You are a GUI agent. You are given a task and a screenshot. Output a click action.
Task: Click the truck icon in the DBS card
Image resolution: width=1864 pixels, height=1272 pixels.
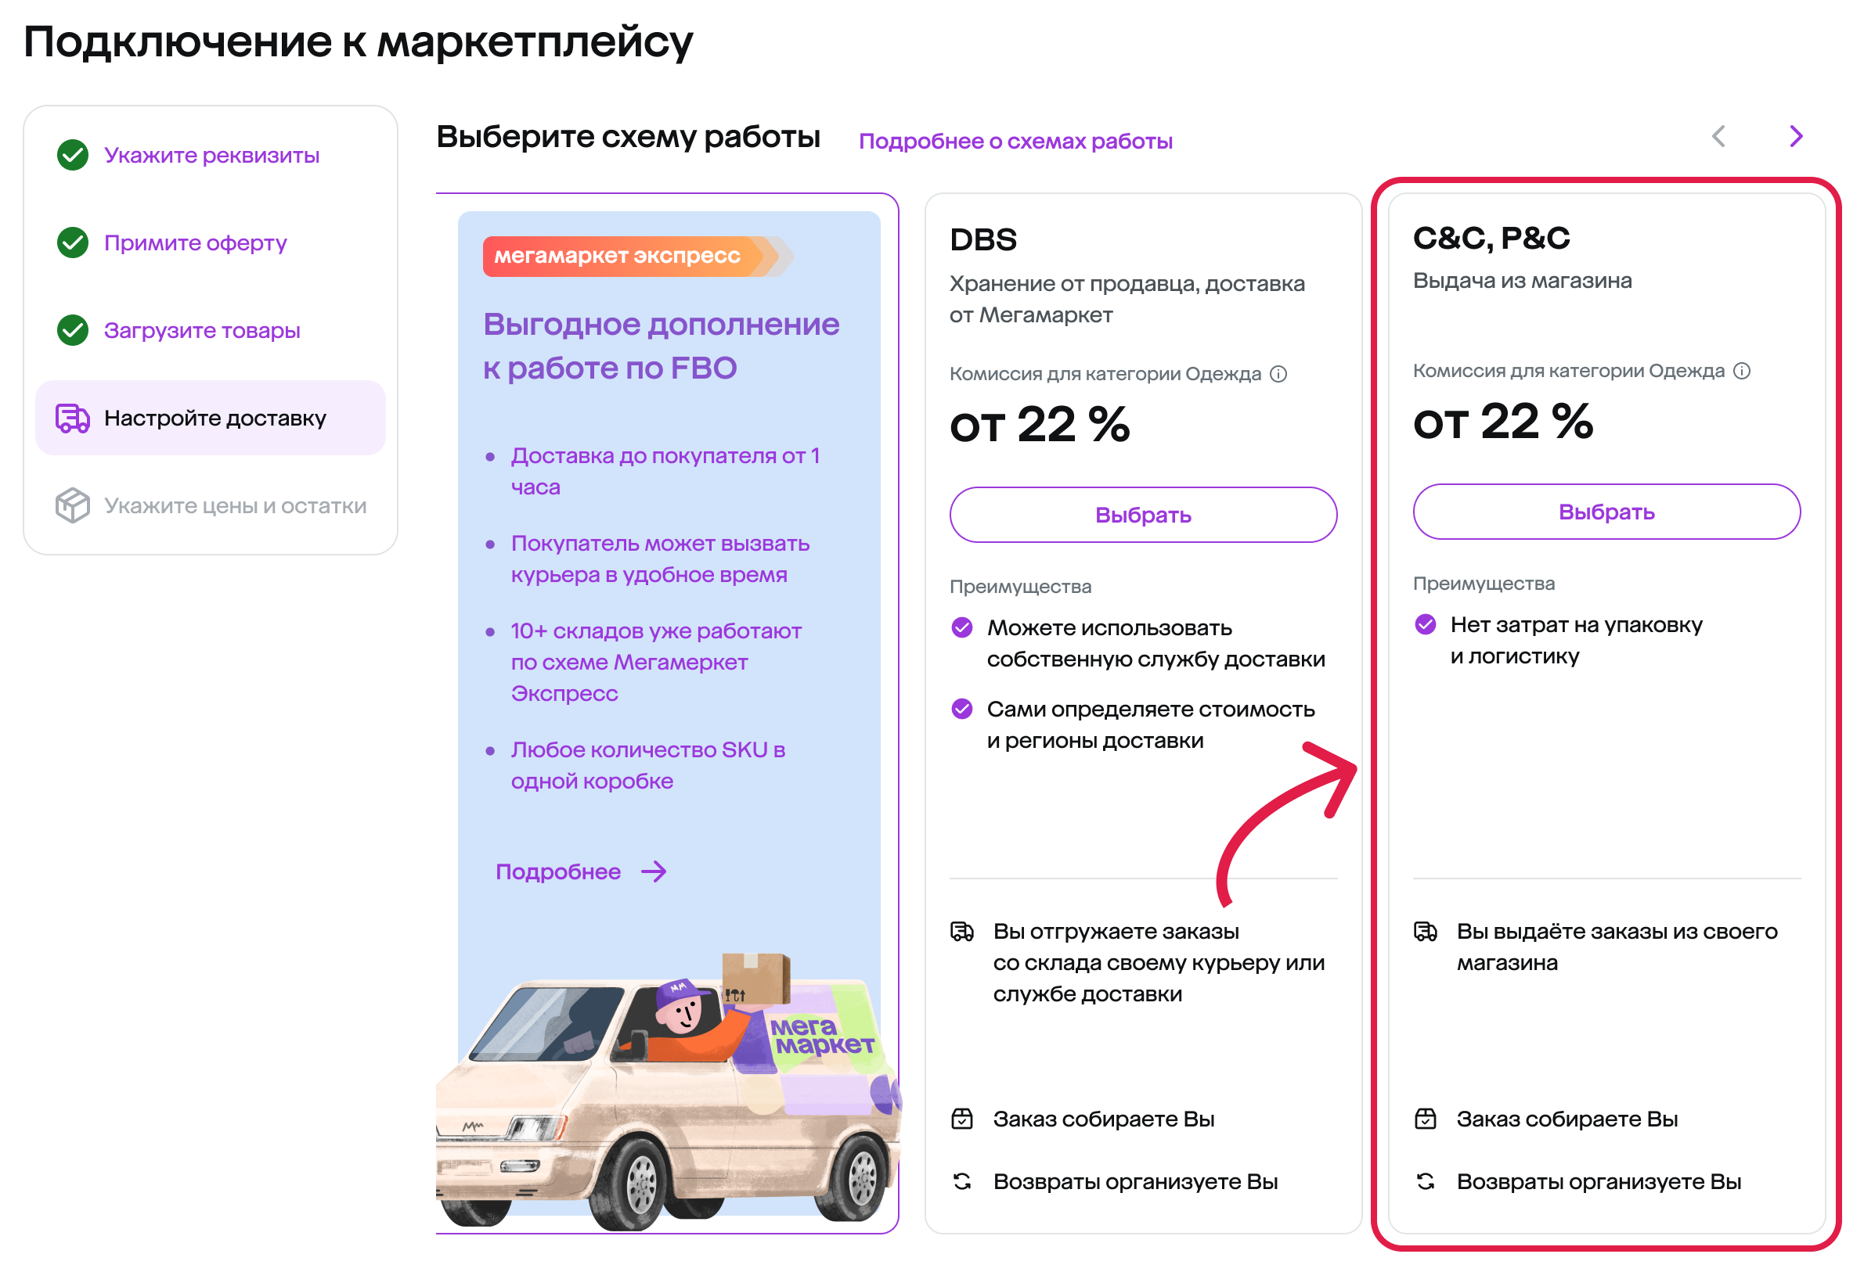click(x=961, y=932)
